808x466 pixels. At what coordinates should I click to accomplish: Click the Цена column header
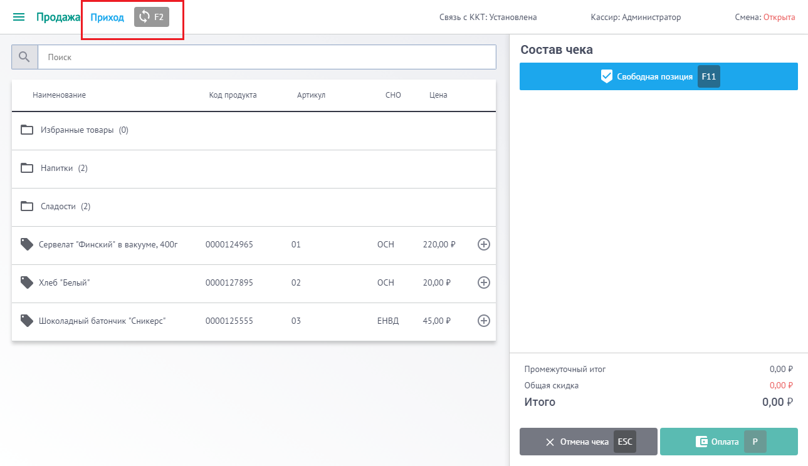point(438,95)
